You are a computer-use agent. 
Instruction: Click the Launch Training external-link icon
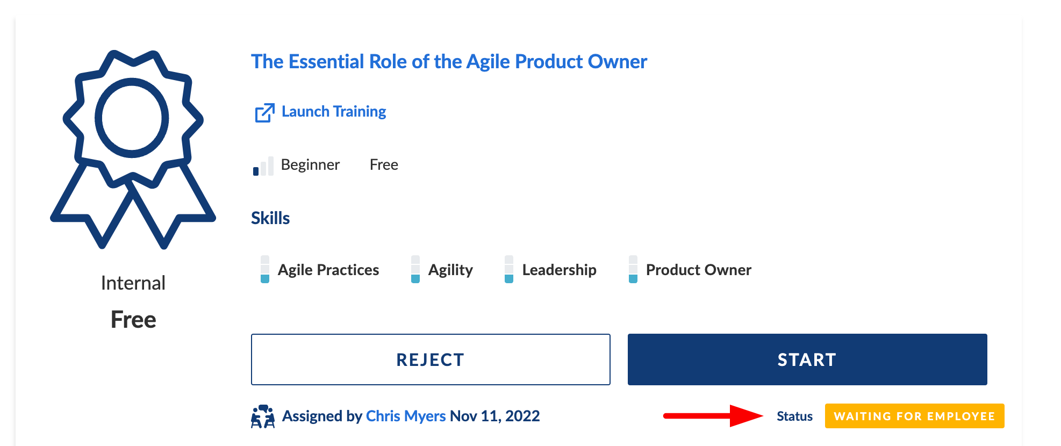click(x=264, y=113)
